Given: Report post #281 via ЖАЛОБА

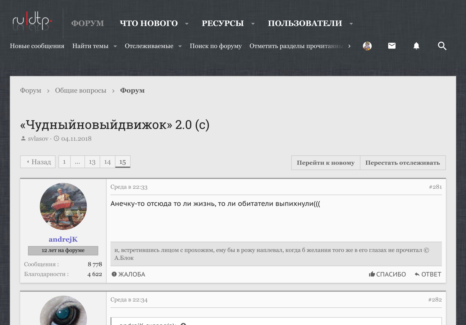Looking at the screenshot, I should (x=128, y=274).
